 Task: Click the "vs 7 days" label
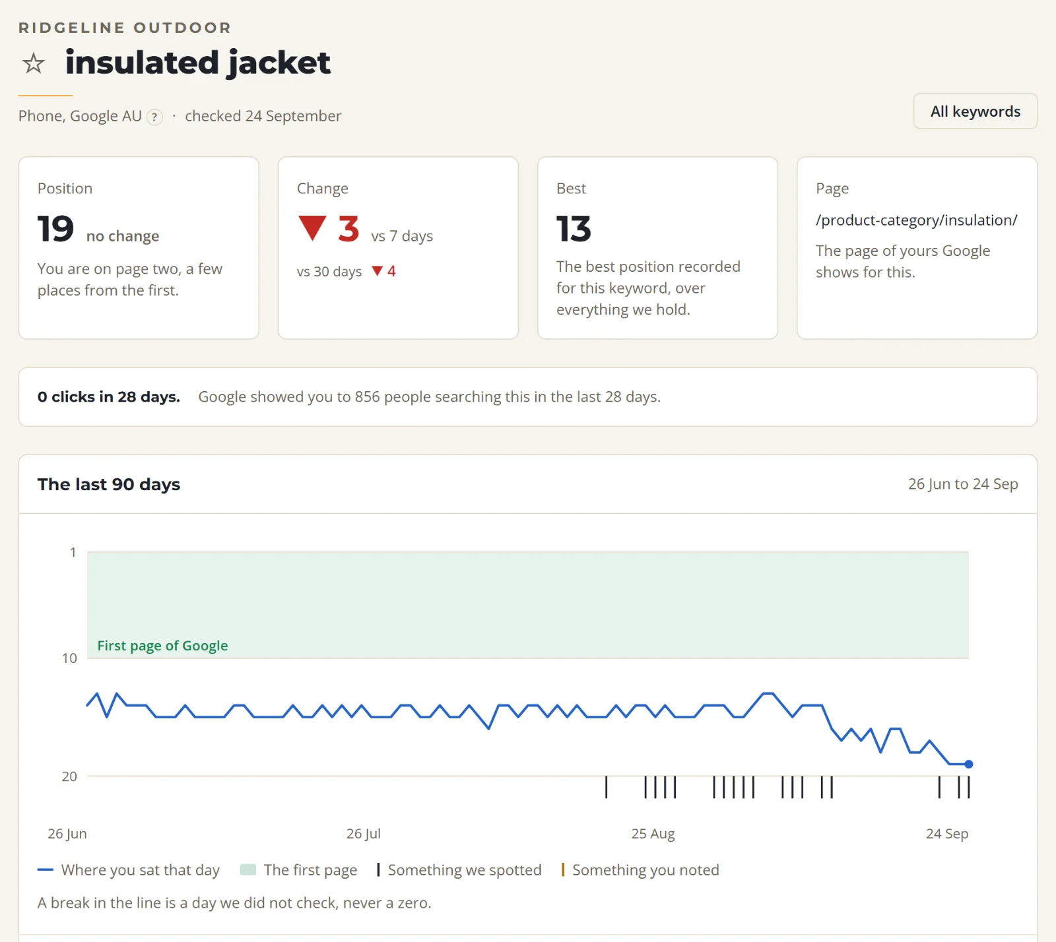pyautogui.click(x=402, y=236)
